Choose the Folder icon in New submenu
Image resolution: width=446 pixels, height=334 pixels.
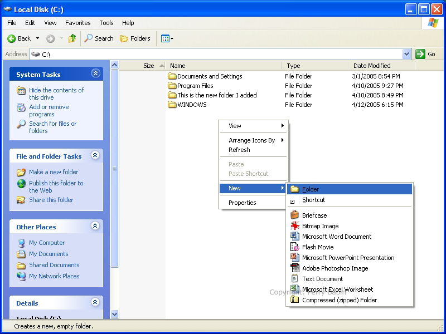[x=295, y=189]
